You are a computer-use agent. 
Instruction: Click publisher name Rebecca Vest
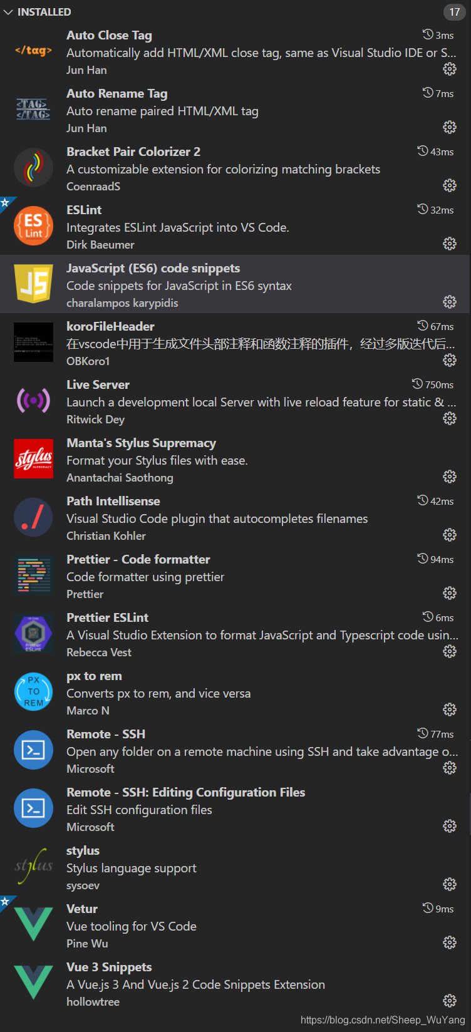(x=99, y=653)
